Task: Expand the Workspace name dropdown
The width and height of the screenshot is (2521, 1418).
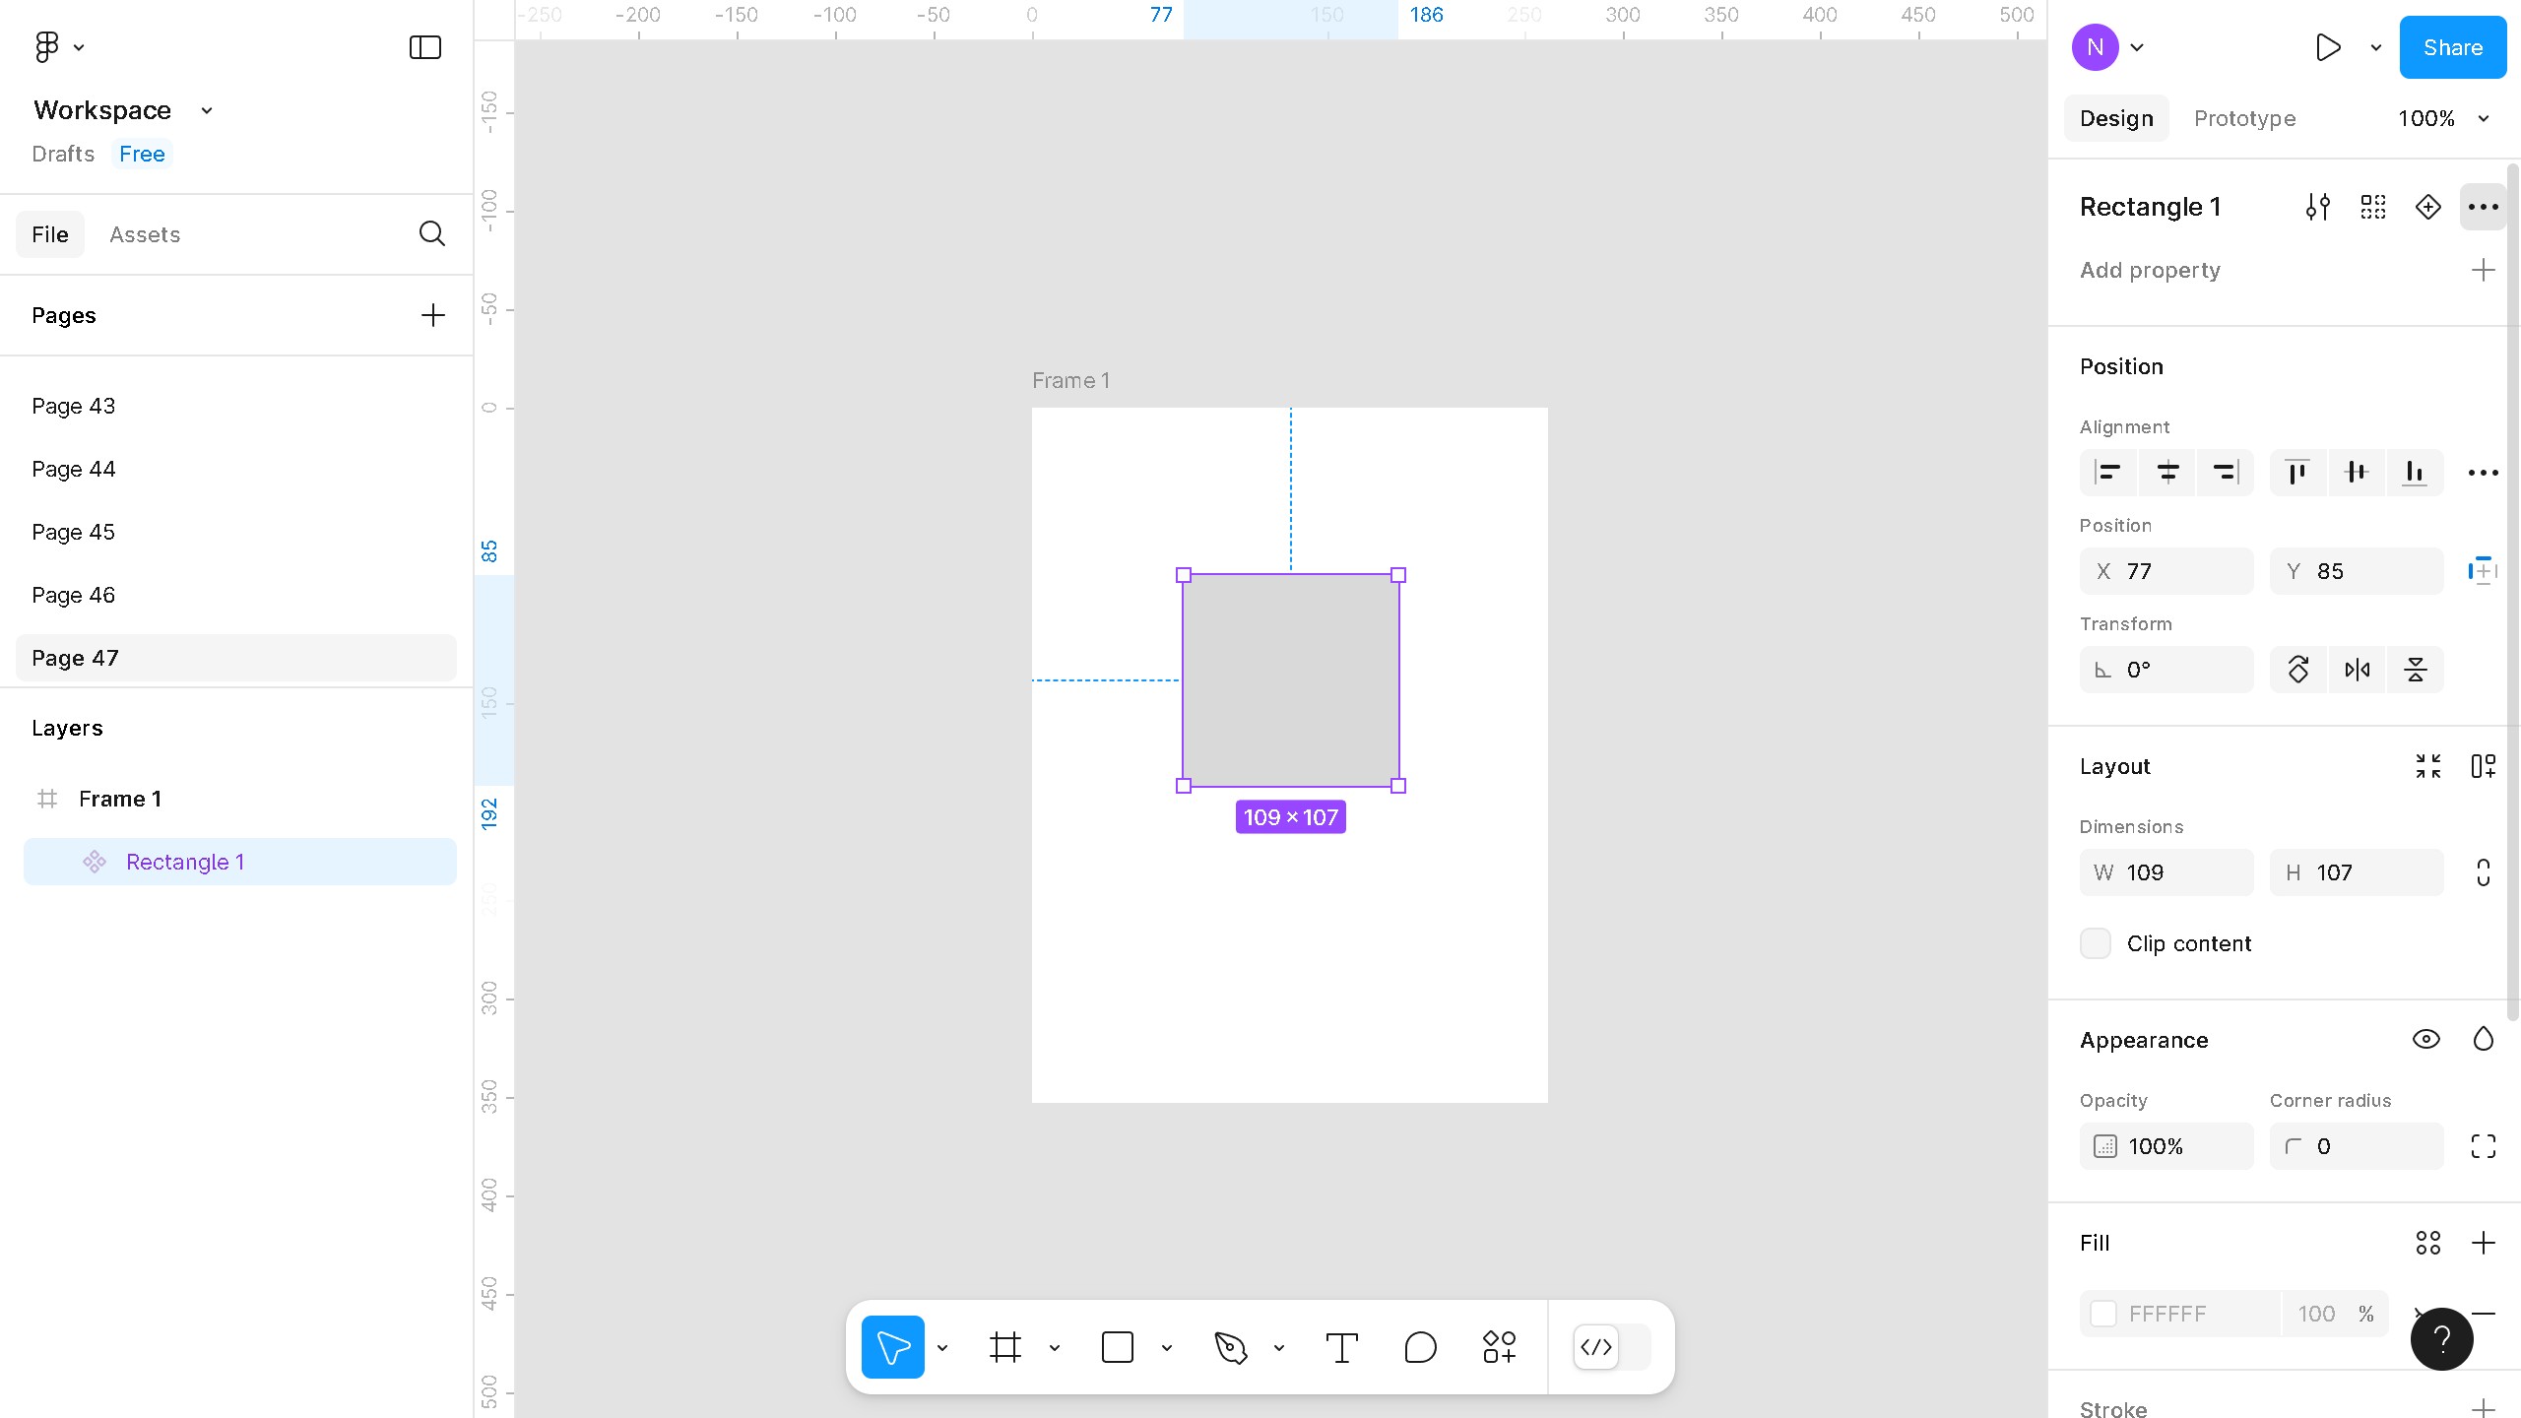Action: tap(207, 110)
